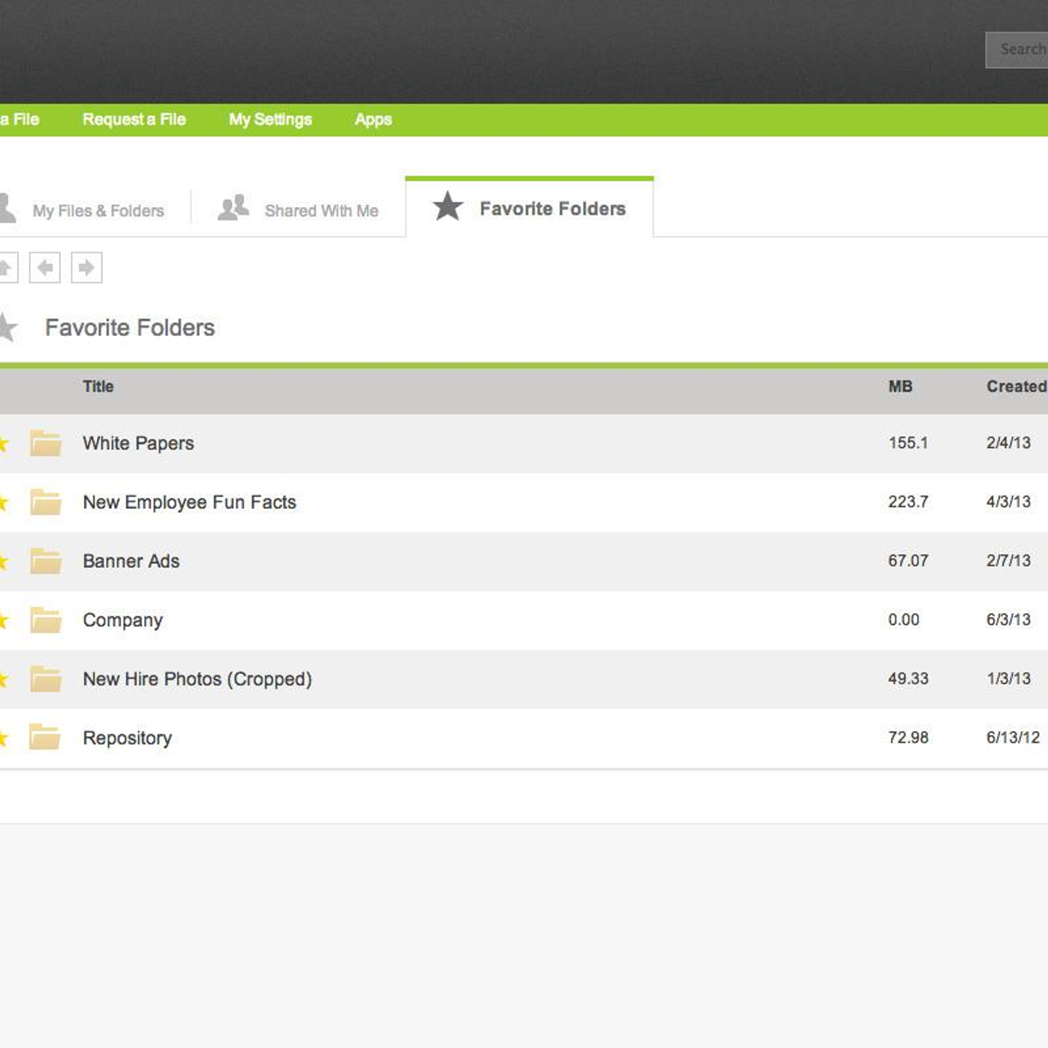This screenshot has height=1048, width=1048.
Task: Open the White Papers folder icon
Action: pyautogui.click(x=46, y=443)
